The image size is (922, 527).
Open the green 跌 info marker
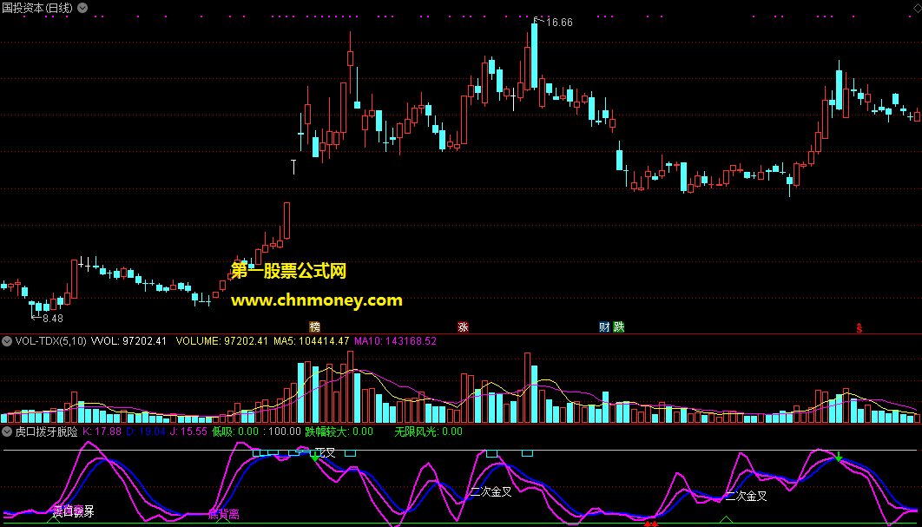[619, 327]
